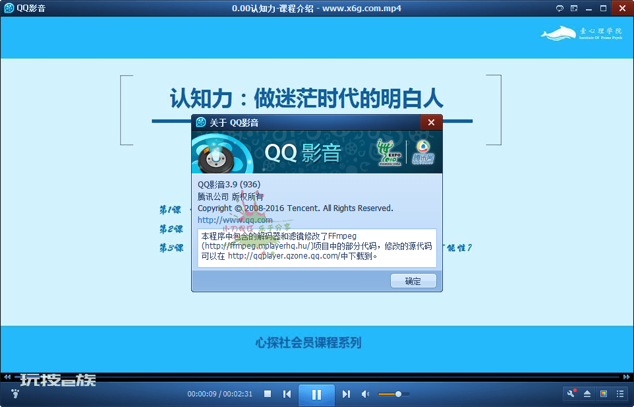Click the fast-forward arrows at the seek bar end

(x=626, y=377)
